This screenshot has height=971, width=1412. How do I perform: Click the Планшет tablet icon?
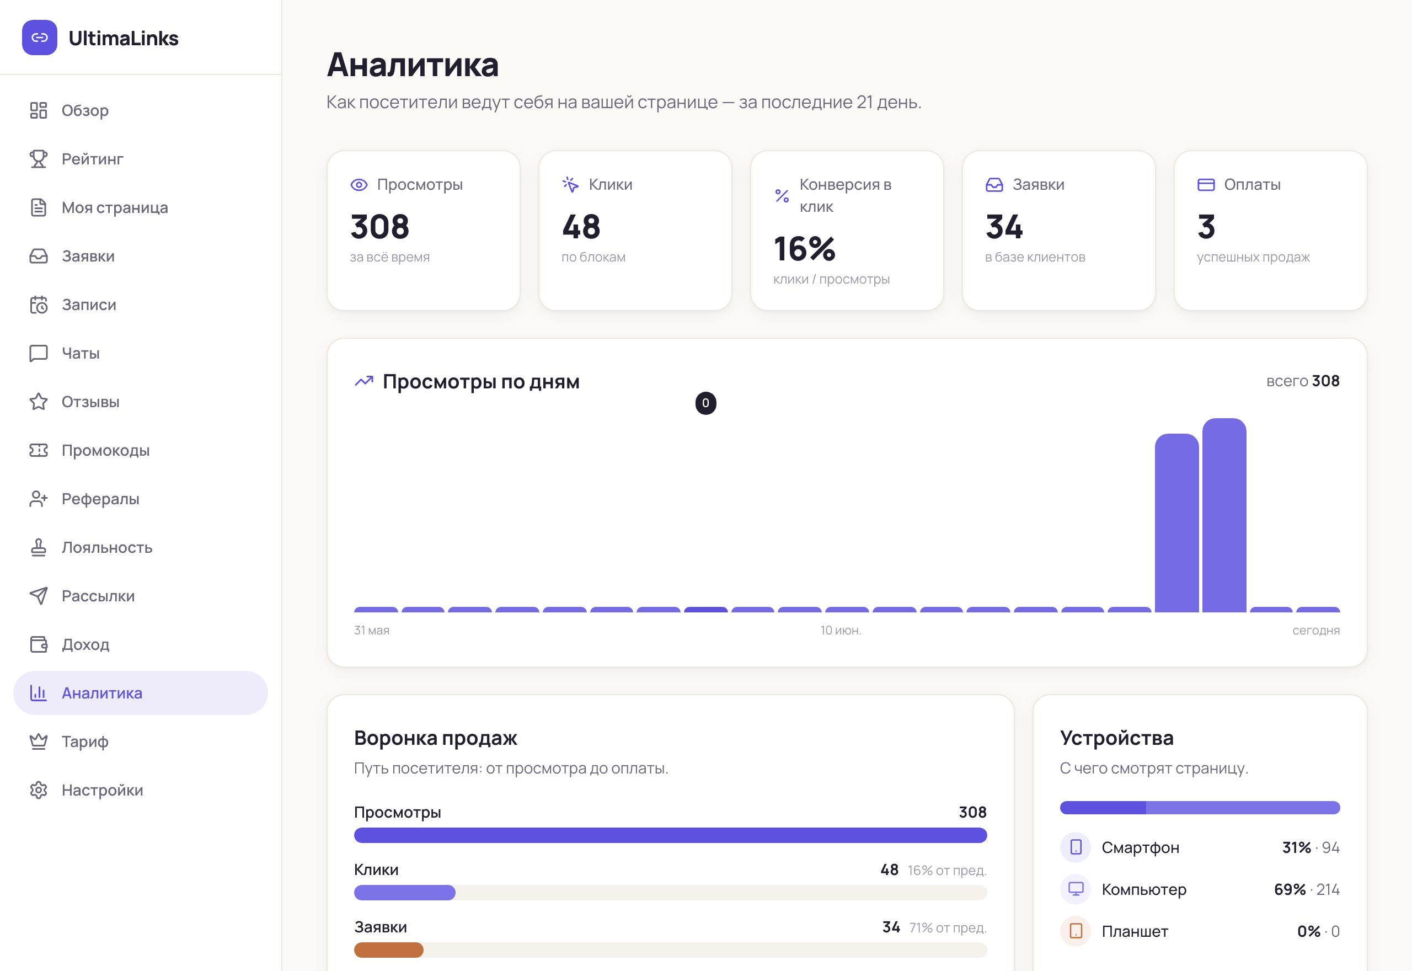[x=1076, y=931]
